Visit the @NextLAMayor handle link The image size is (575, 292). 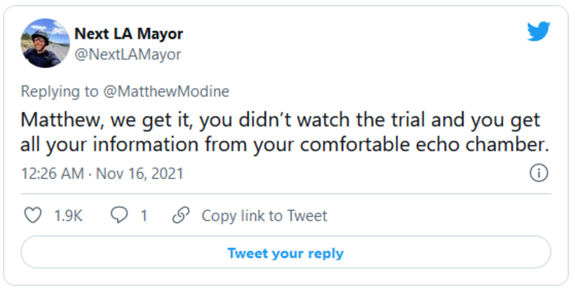point(128,54)
